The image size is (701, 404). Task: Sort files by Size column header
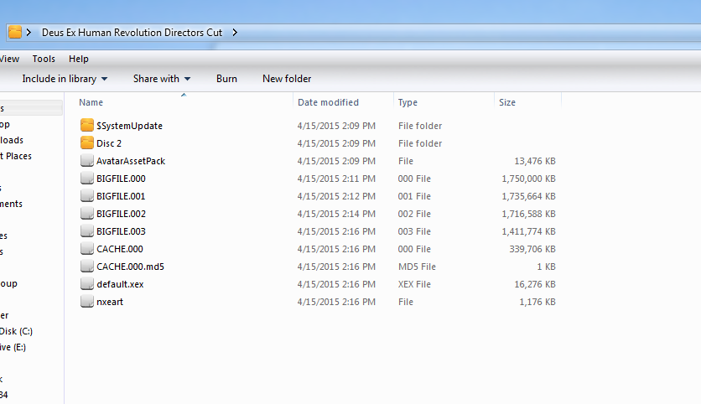pos(507,102)
